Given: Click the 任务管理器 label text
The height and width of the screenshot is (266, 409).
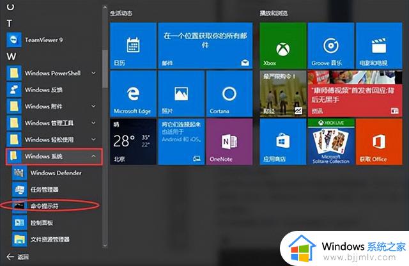Looking at the screenshot, I should click(x=44, y=189).
